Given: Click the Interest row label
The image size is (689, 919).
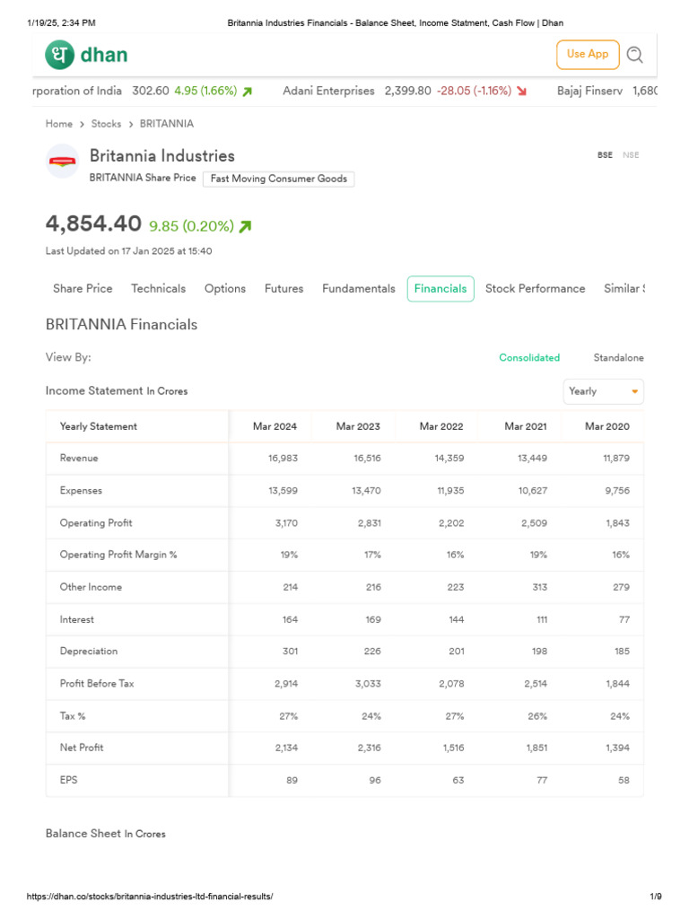Looking at the screenshot, I should 77,619.
